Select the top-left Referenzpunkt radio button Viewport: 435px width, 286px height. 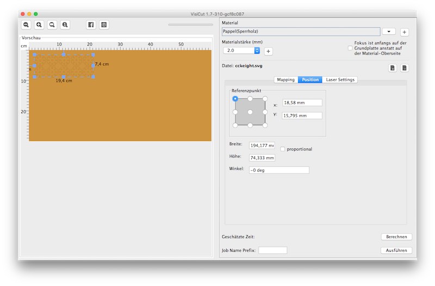pyautogui.click(x=235, y=98)
